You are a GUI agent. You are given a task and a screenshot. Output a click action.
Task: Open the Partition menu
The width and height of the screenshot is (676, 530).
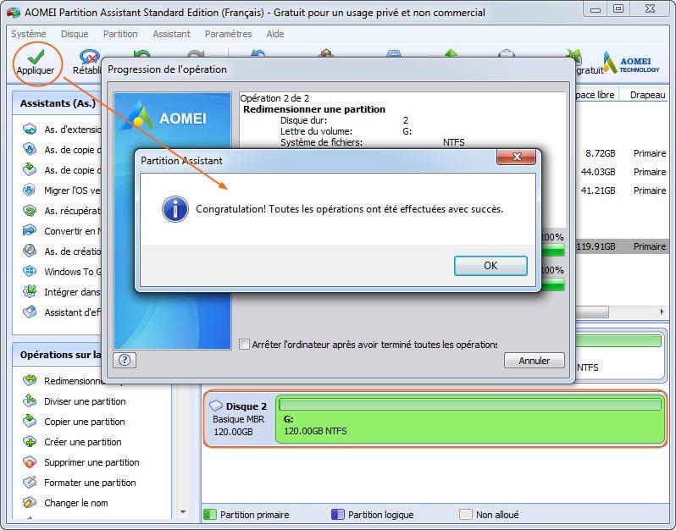coord(120,34)
